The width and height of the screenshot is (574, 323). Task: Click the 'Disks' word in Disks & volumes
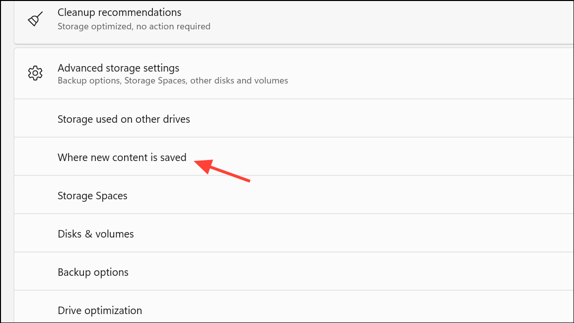click(70, 234)
